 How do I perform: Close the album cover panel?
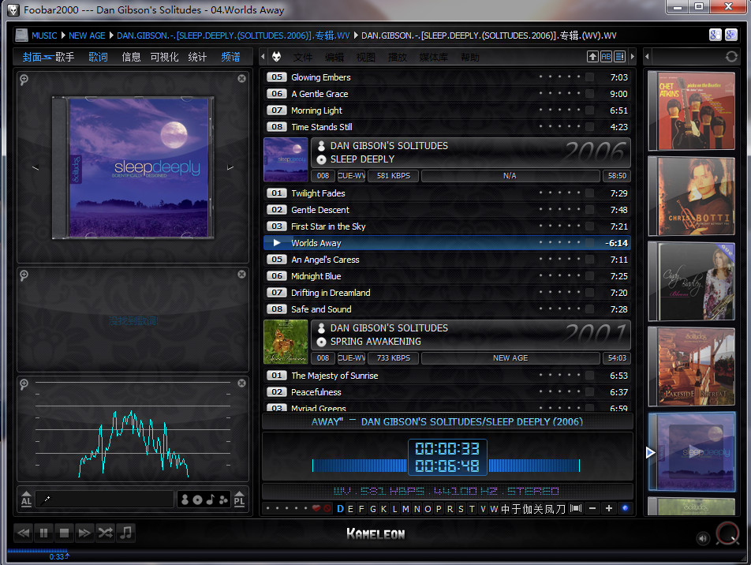click(242, 78)
